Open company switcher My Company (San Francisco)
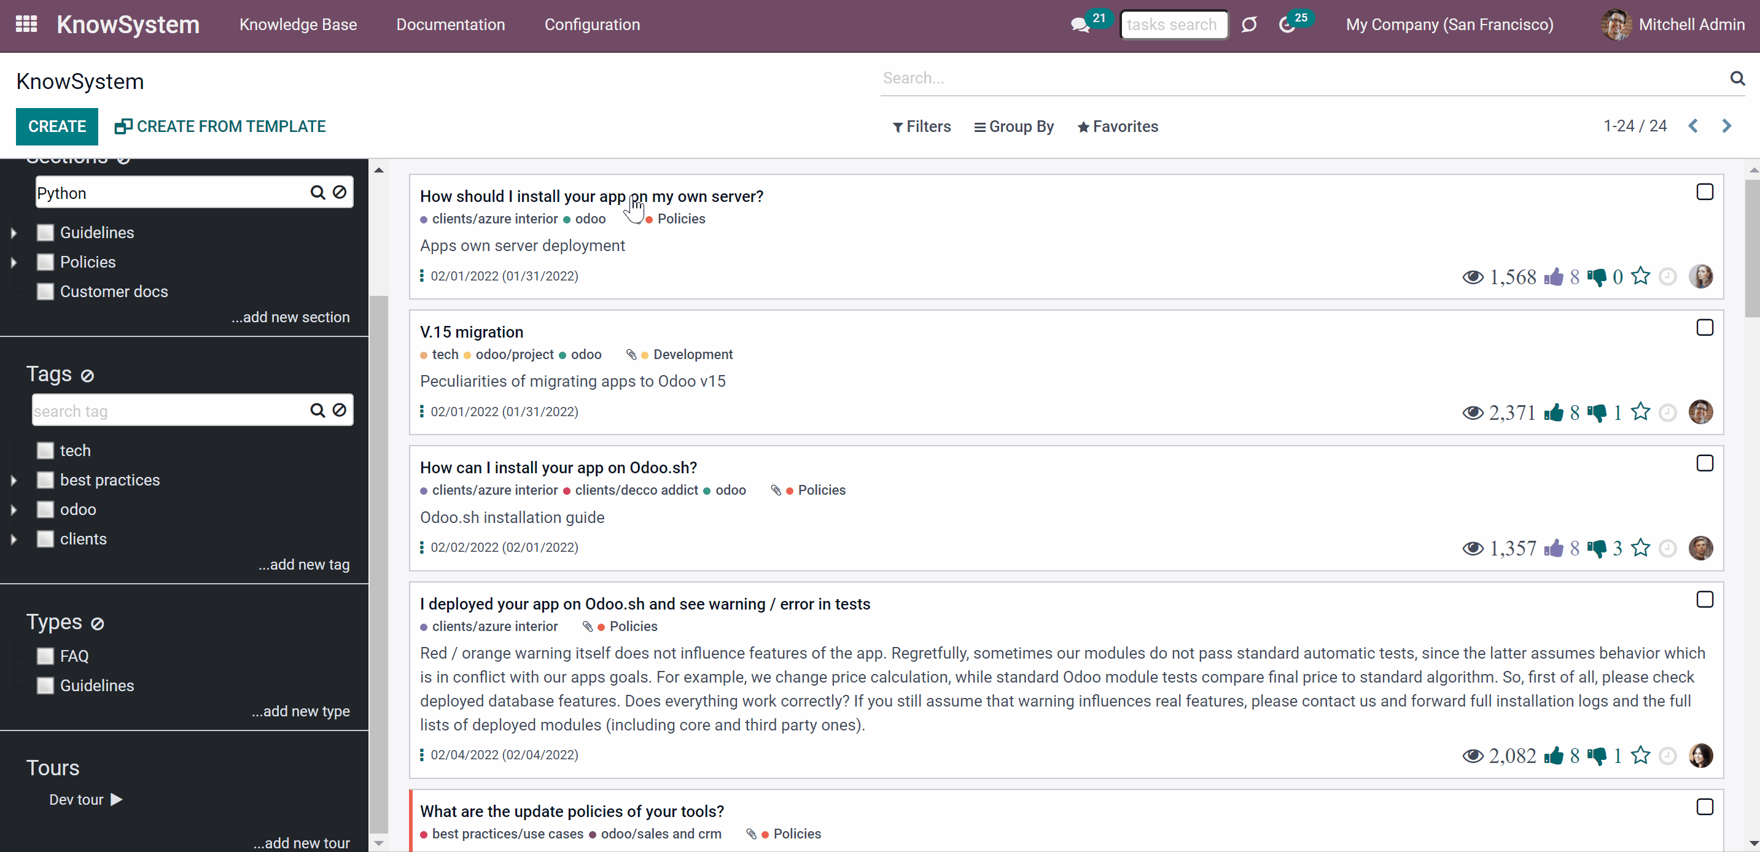1760x852 pixels. coord(1449,25)
